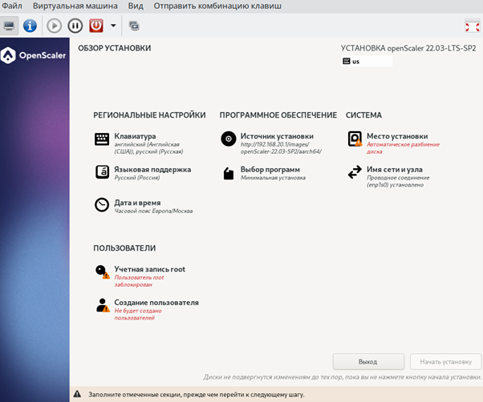Click 'Проводное соединение (enp1s0) установлено' text
This screenshot has width=483, height=402.
(398, 181)
